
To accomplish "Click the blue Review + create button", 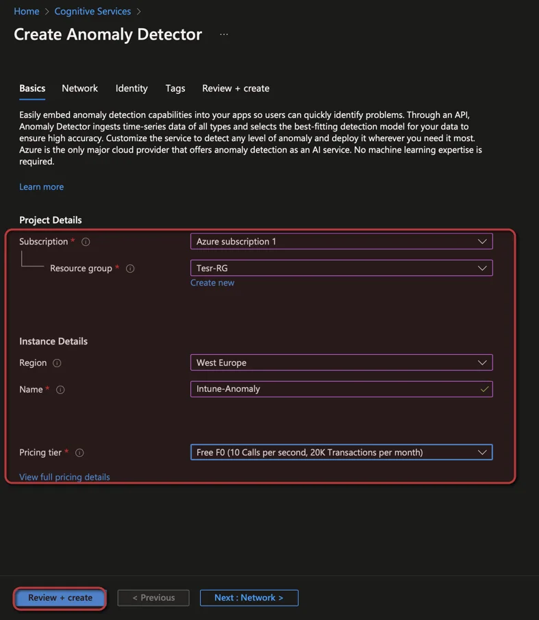I will click(x=60, y=598).
